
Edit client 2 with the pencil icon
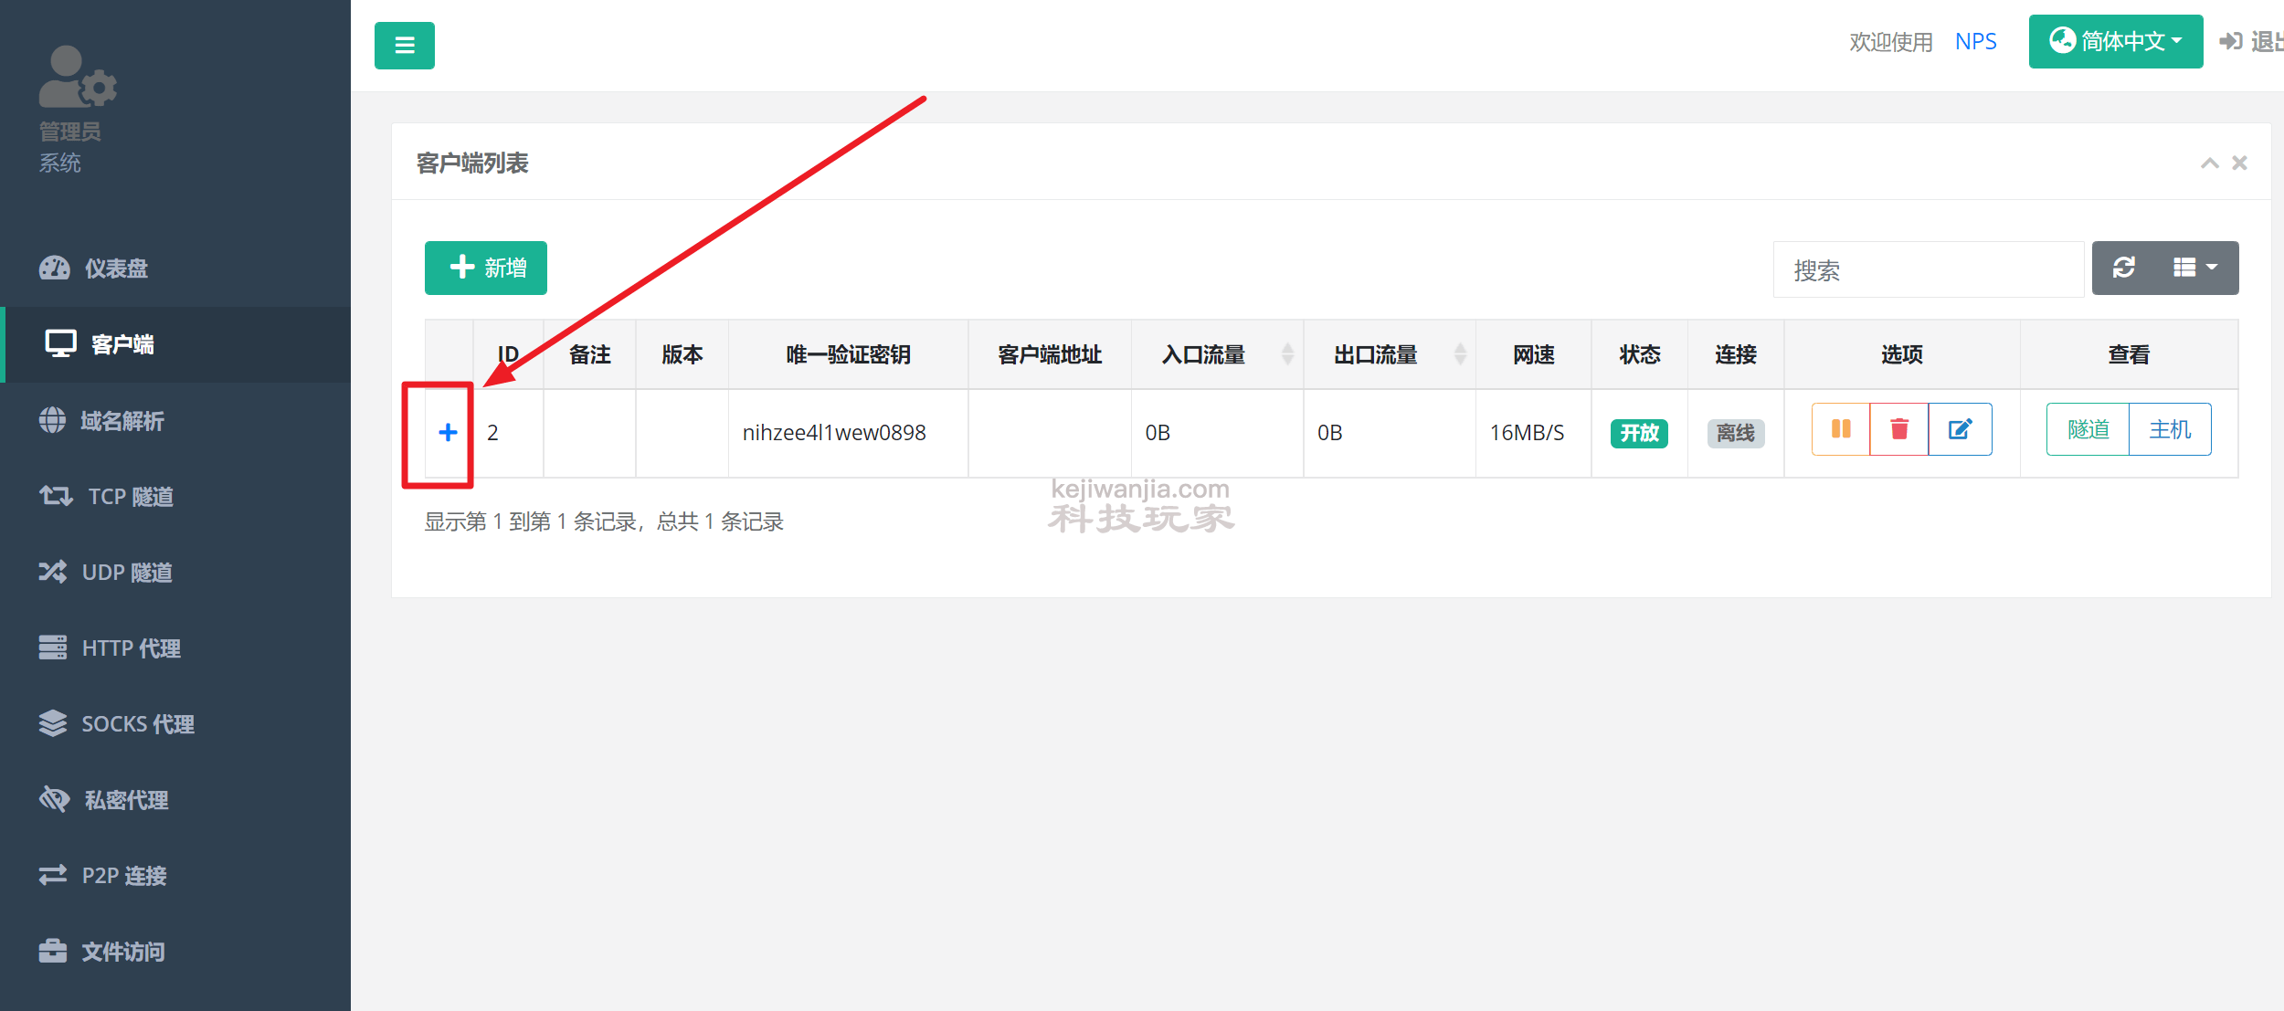1960,429
